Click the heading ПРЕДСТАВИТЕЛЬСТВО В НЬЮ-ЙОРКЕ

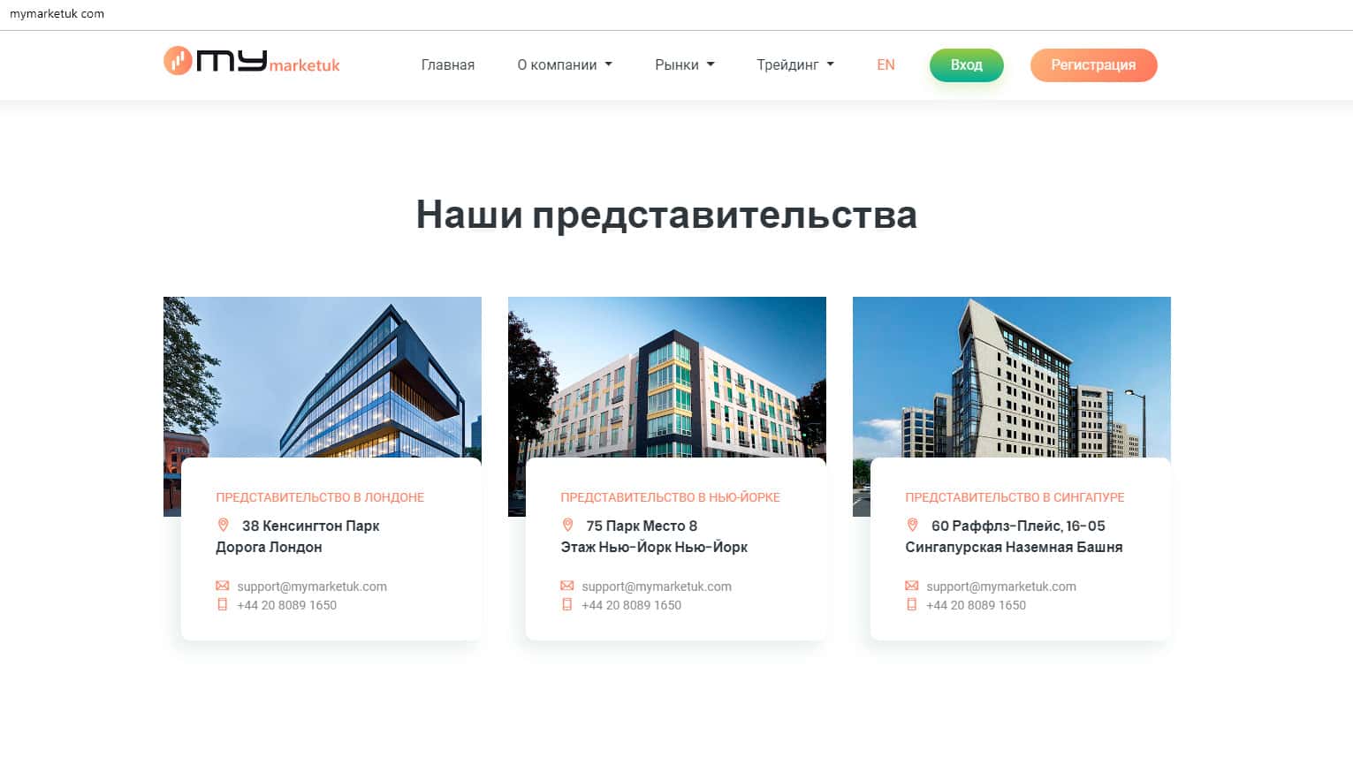pos(671,497)
